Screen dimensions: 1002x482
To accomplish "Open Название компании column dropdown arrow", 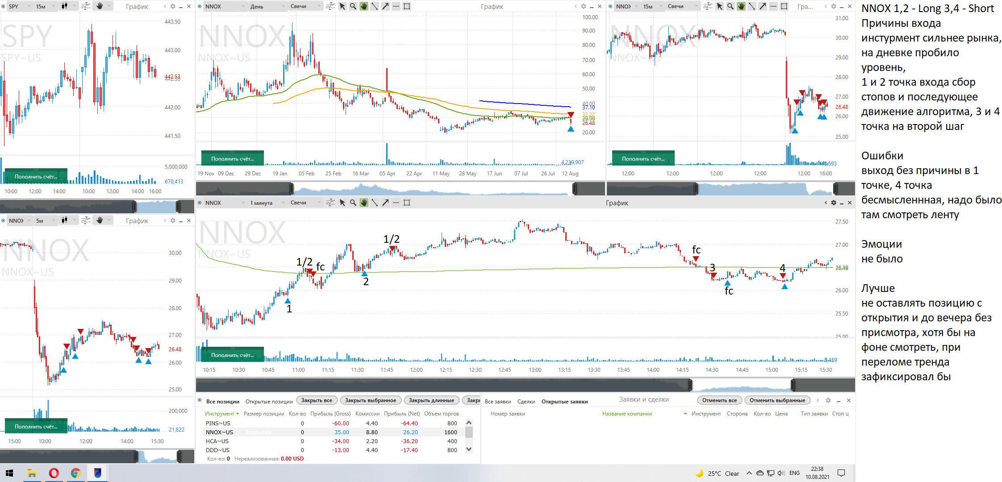I will click(x=685, y=414).
